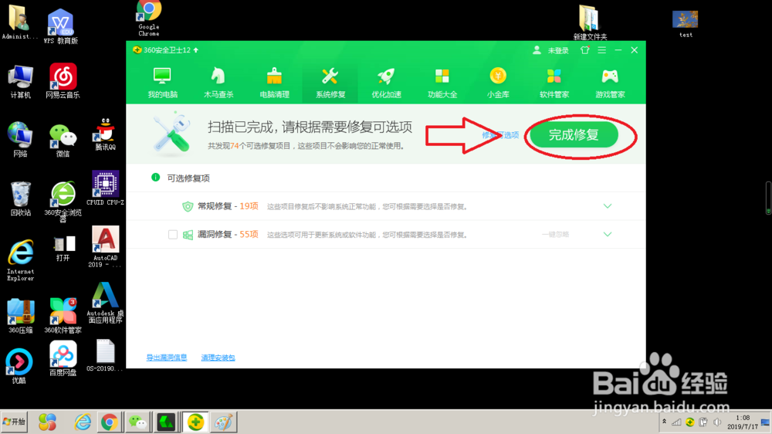Screen dimensions: 772x434
Task: Open the Paint taskbar icon
Action: tap(223, 422)
